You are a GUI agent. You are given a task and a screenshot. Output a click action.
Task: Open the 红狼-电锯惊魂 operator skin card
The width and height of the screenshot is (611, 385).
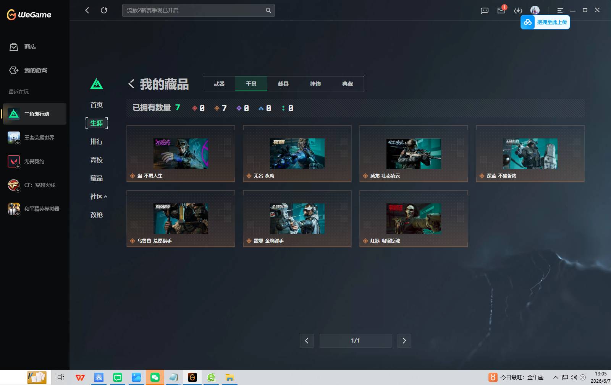pyautogui.click(x=414, y=219)
